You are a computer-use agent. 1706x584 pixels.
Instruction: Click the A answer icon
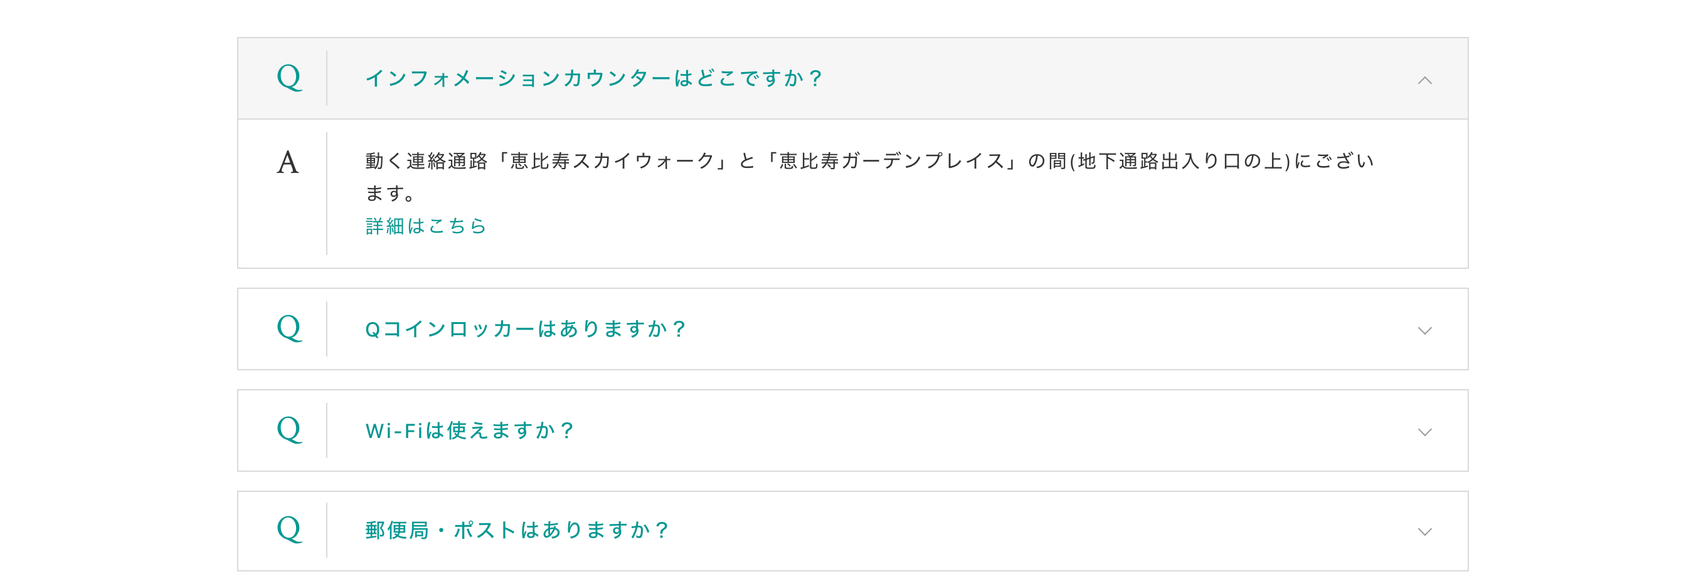click(288, 163)
